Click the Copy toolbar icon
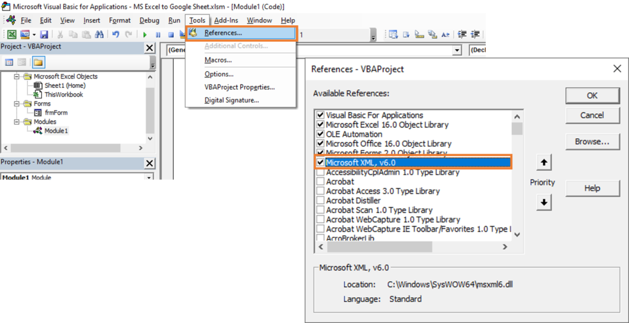The width and height of the screenshot is (629, 323). coord(73,34)
